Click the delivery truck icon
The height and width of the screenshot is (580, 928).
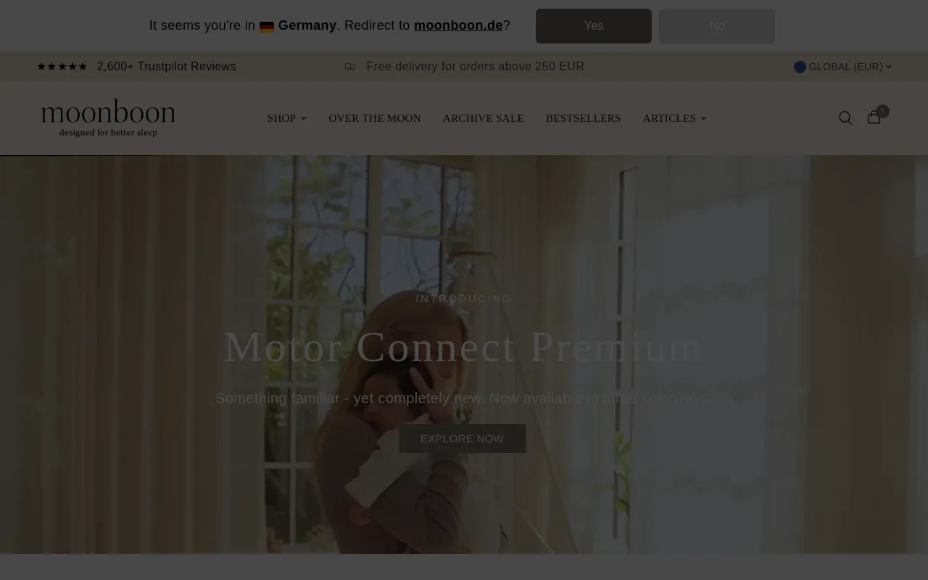[350, 67]
